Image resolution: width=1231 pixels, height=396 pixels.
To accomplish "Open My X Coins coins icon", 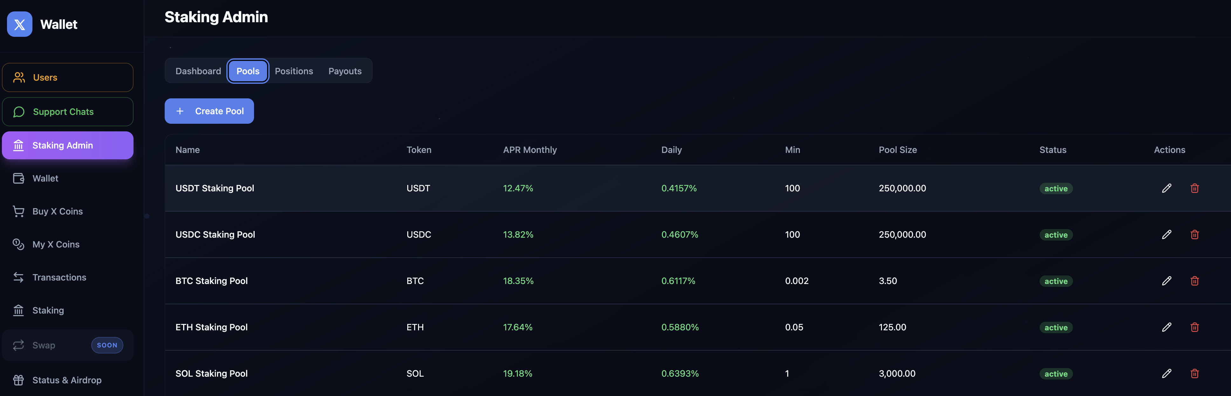I will click(x=19, y=244).
